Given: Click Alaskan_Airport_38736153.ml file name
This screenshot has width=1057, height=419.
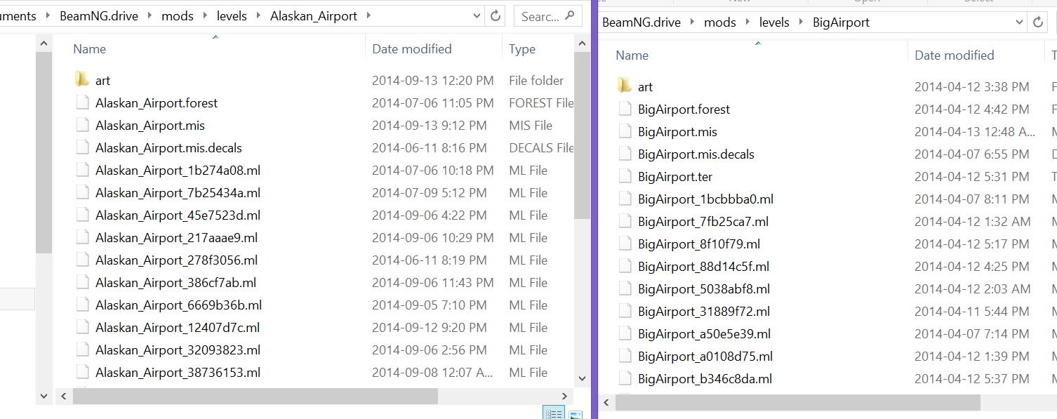Looking at the screenshot, I should click(178, 373).
